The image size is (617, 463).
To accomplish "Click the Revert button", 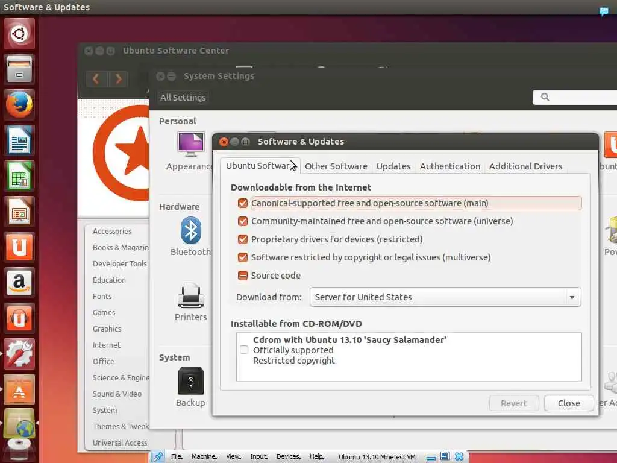I will tap(513, 403).
